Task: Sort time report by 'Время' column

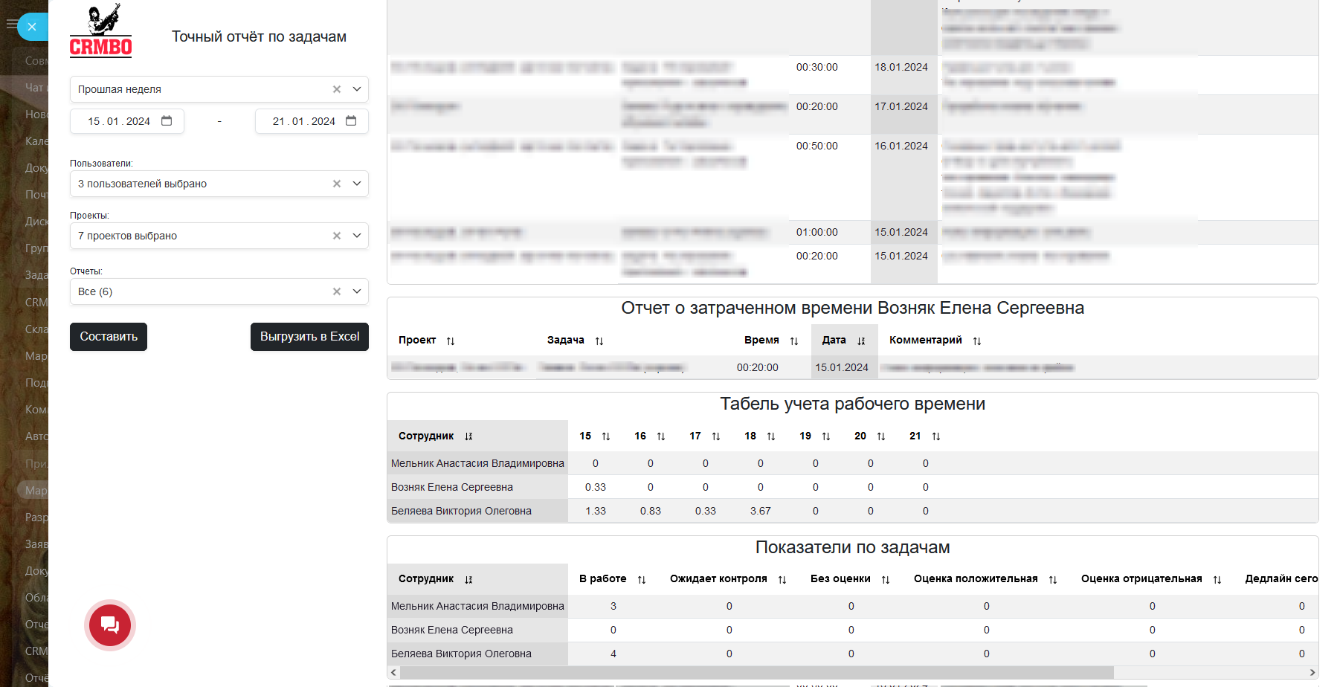Action: click(x=794, y=341)
